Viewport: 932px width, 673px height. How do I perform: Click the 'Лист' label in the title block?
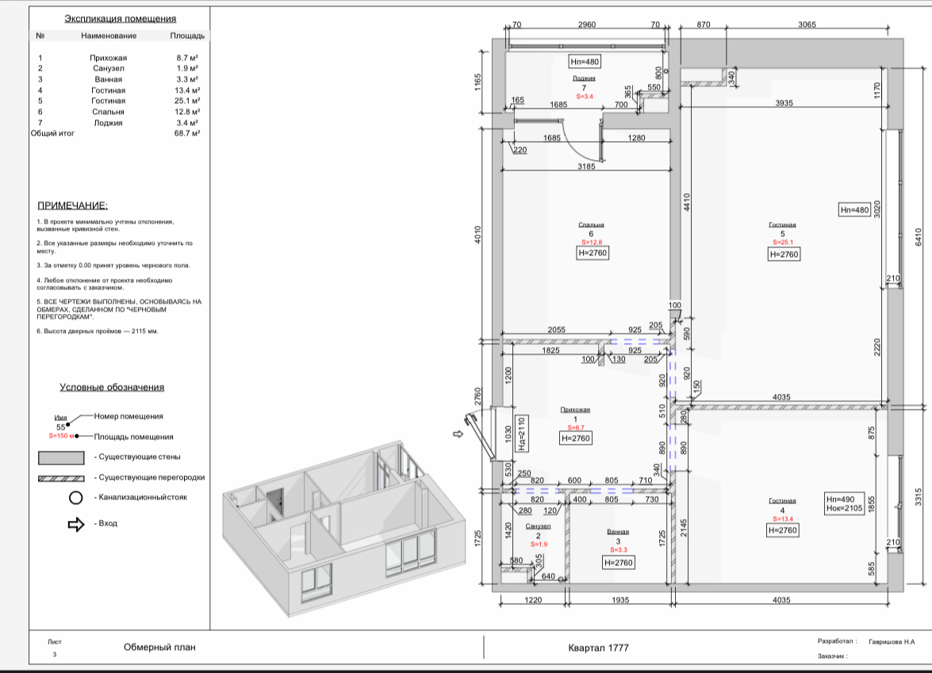(55, 641)
